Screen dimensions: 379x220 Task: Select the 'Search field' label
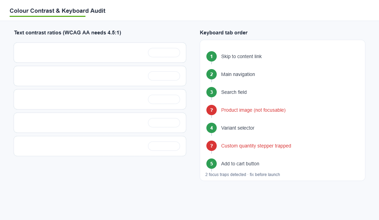tap(234, 92)
